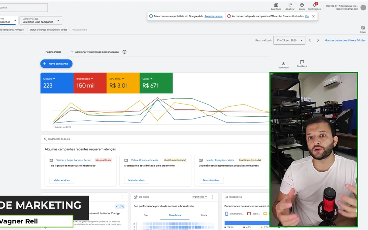Click the Smartphones legend icon
Screen dimensions: 368x230
227,214
